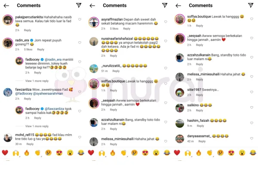Reply to radin_era's puyuh goreng comment
Image resolution: width=258 pixels, height=172 pixels.
41,49
